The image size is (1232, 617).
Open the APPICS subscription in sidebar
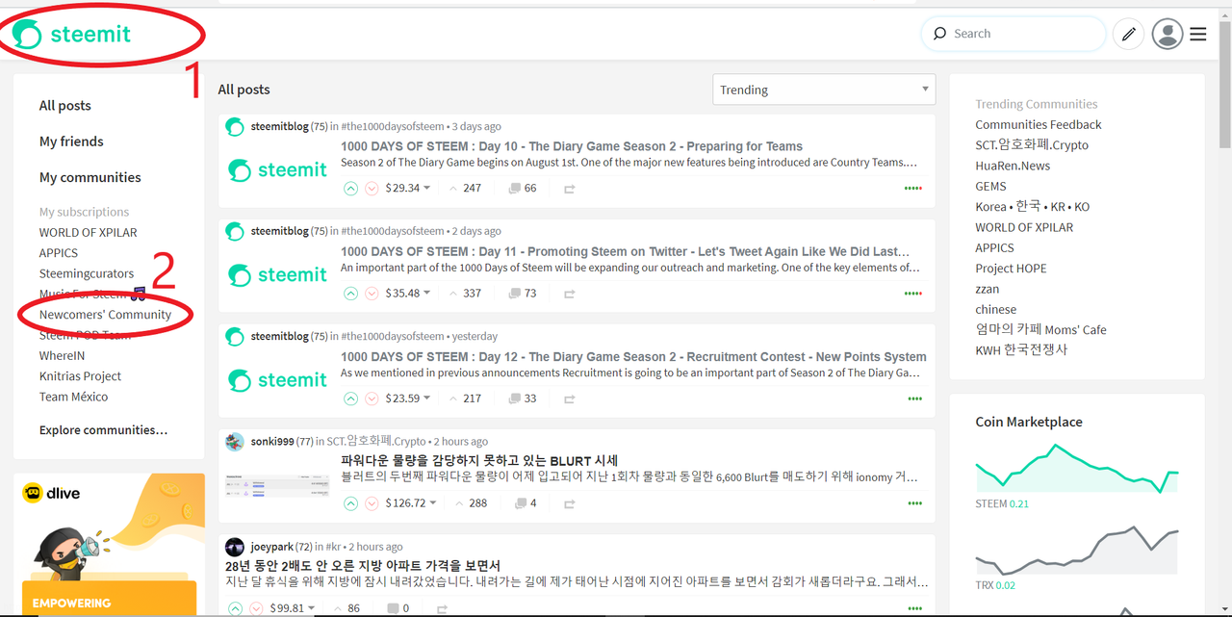[x=59, y=253]
